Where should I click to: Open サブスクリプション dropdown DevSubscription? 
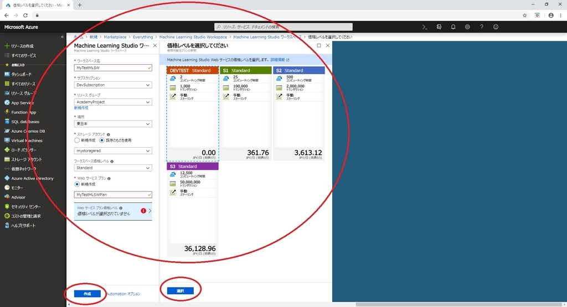[113, 85]
